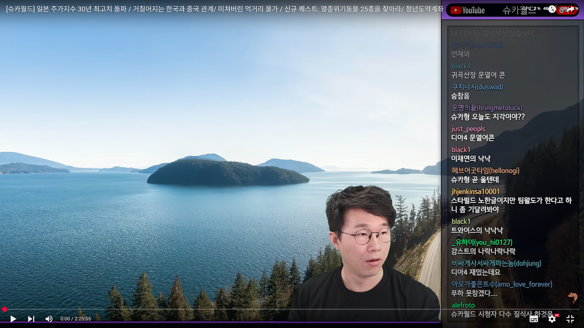
Task: Exit full screen mode
Action: [570, 319]
